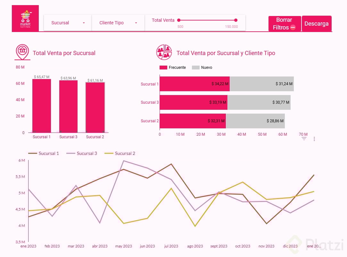Click Sucursal 2 Nuevo bar $ 28,86 M

(255, 121)
